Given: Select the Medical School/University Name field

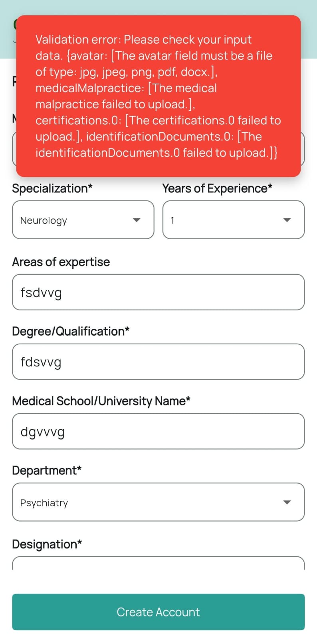Looking at the screenshot, I should 158,432.
